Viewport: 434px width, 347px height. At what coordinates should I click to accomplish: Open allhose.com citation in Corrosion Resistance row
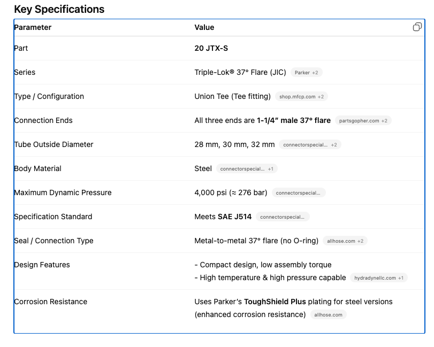point(328,315)
